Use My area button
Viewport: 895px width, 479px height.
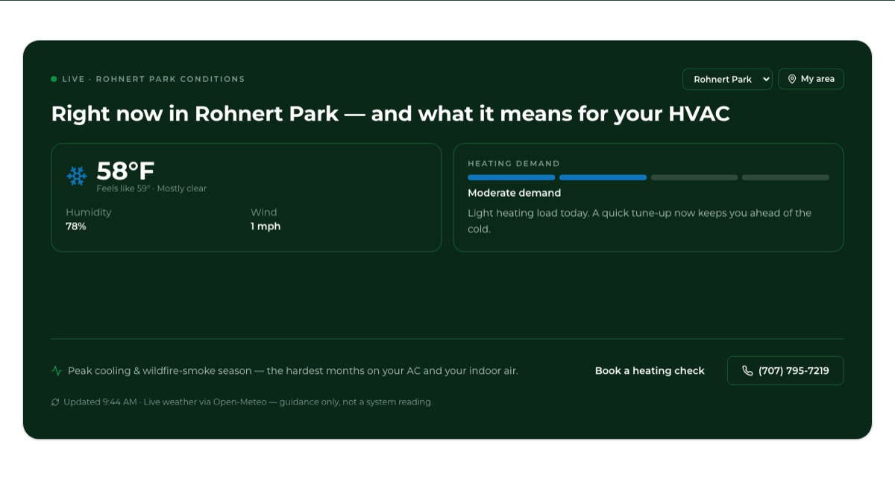[x=811, y=79]
